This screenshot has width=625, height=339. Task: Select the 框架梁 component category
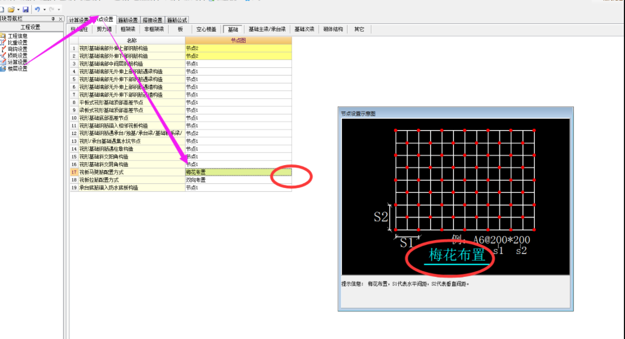tap(128, 29)
